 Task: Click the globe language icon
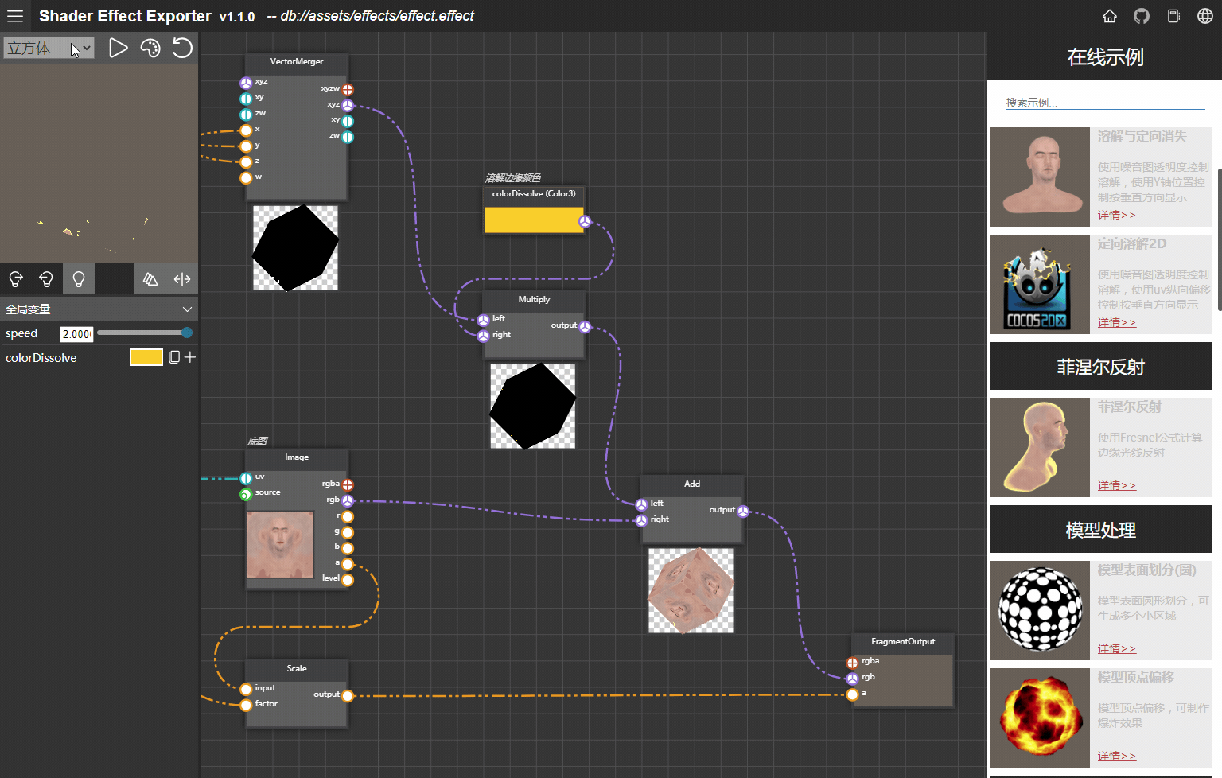coord(1205,16)
